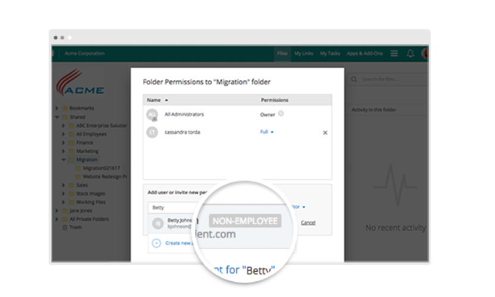Select the Shared folder
The image size is (495, 297).
(x=77, y=117)
